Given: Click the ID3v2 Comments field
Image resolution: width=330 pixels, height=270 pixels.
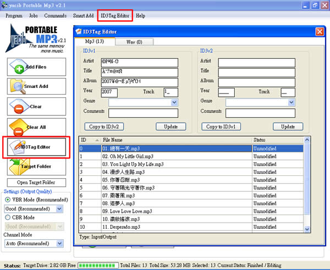Looking at the screenshot, I should (x=260, y=113).
